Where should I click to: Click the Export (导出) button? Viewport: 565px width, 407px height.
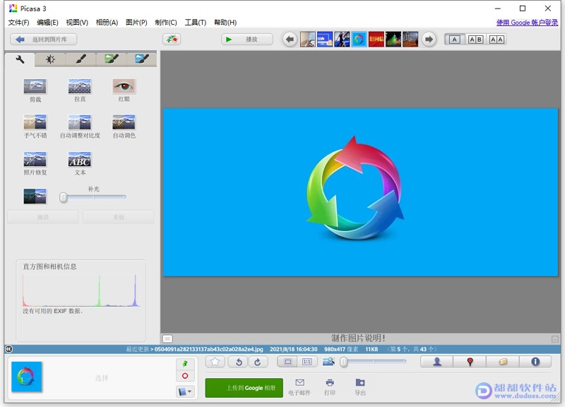point(360,387)
